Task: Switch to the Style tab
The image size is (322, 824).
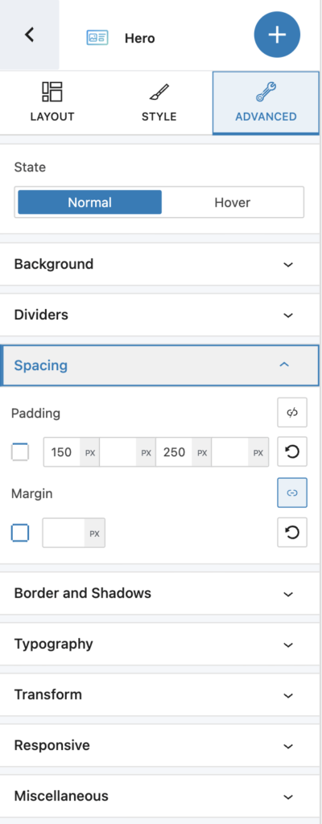Action: coord(159,102)
